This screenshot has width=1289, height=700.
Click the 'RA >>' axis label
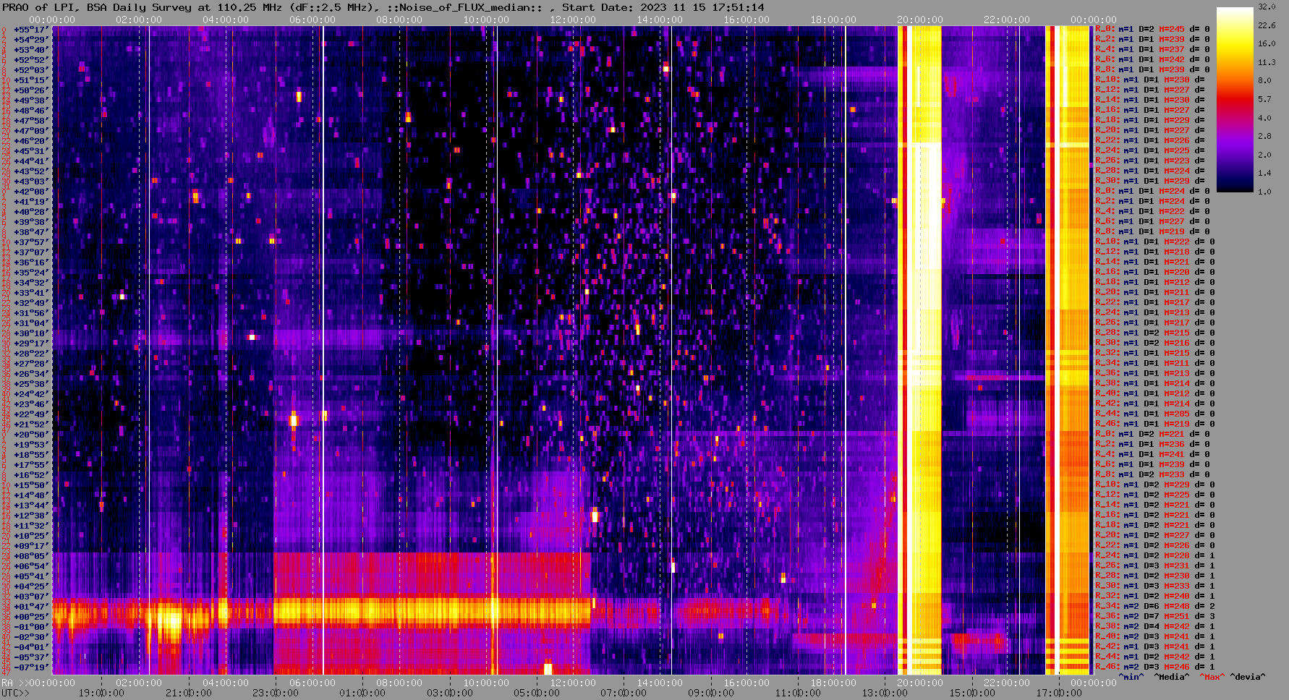pos(14,683)
